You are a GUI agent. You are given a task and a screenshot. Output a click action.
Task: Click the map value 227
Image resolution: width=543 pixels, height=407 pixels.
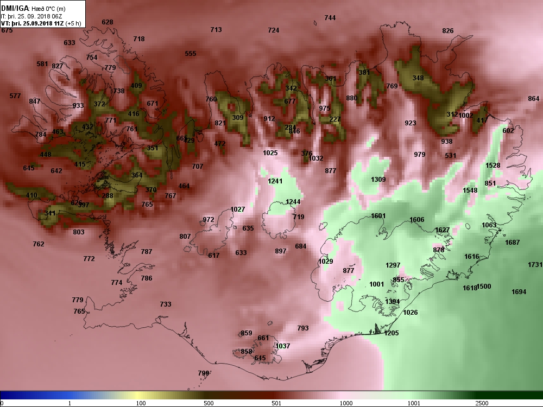[x=335, y=119]
